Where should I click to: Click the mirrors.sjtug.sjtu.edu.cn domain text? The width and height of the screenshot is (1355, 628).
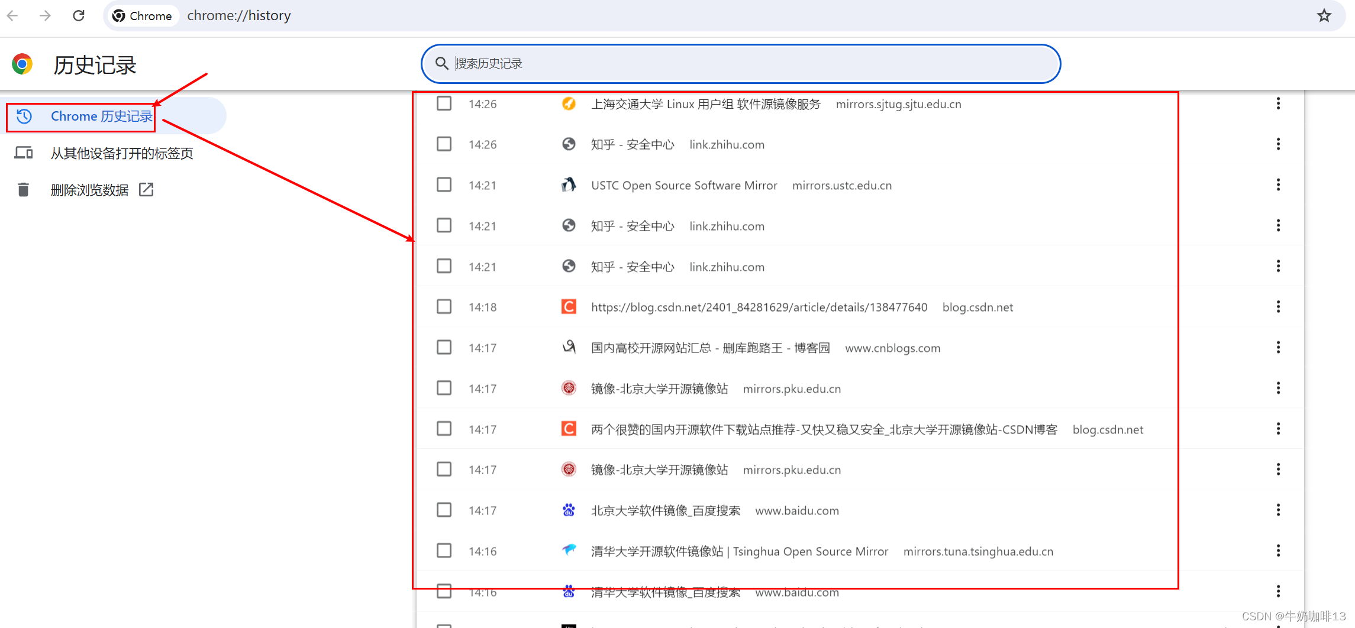[898, 104]
